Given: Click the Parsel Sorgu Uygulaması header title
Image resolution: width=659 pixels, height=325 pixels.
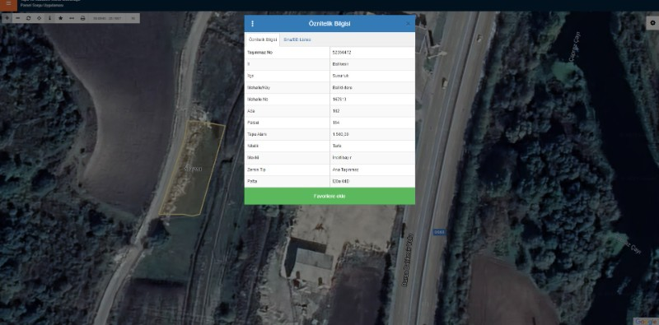Looking at the screenshot, I should tap(42, 6).
